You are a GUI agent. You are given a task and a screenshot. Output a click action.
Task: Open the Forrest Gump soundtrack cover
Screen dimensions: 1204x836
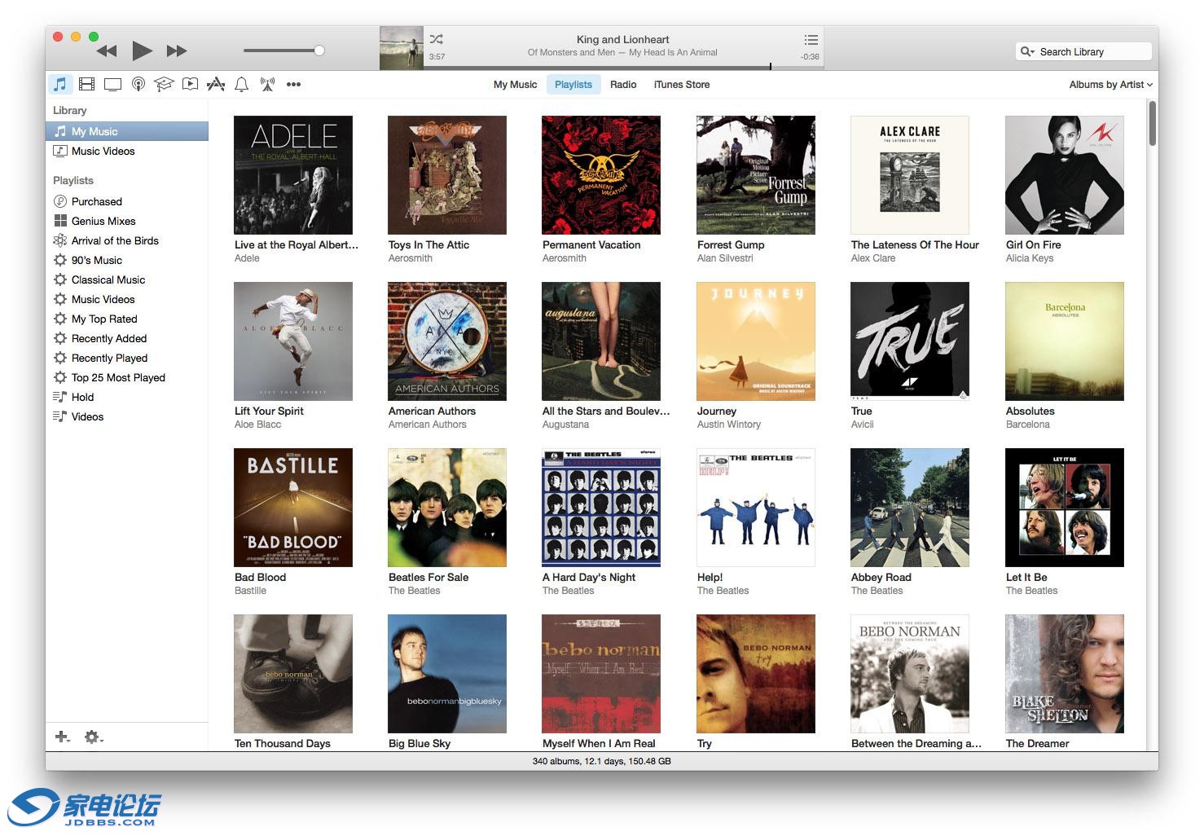pyautogui.click(x=756, y=175)
